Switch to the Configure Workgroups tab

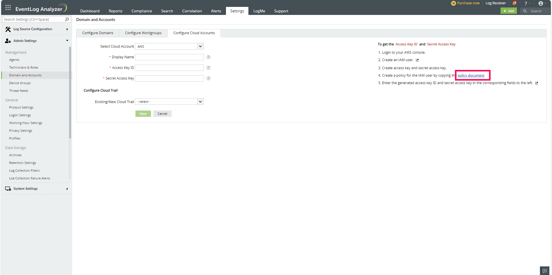tap(143, 33)
